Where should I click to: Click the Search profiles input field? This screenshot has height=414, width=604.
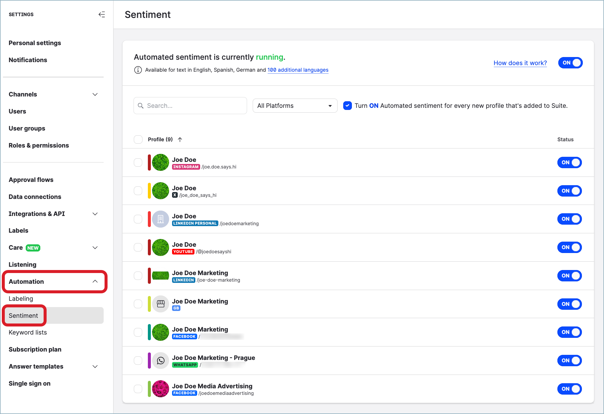tap(190, 105)
